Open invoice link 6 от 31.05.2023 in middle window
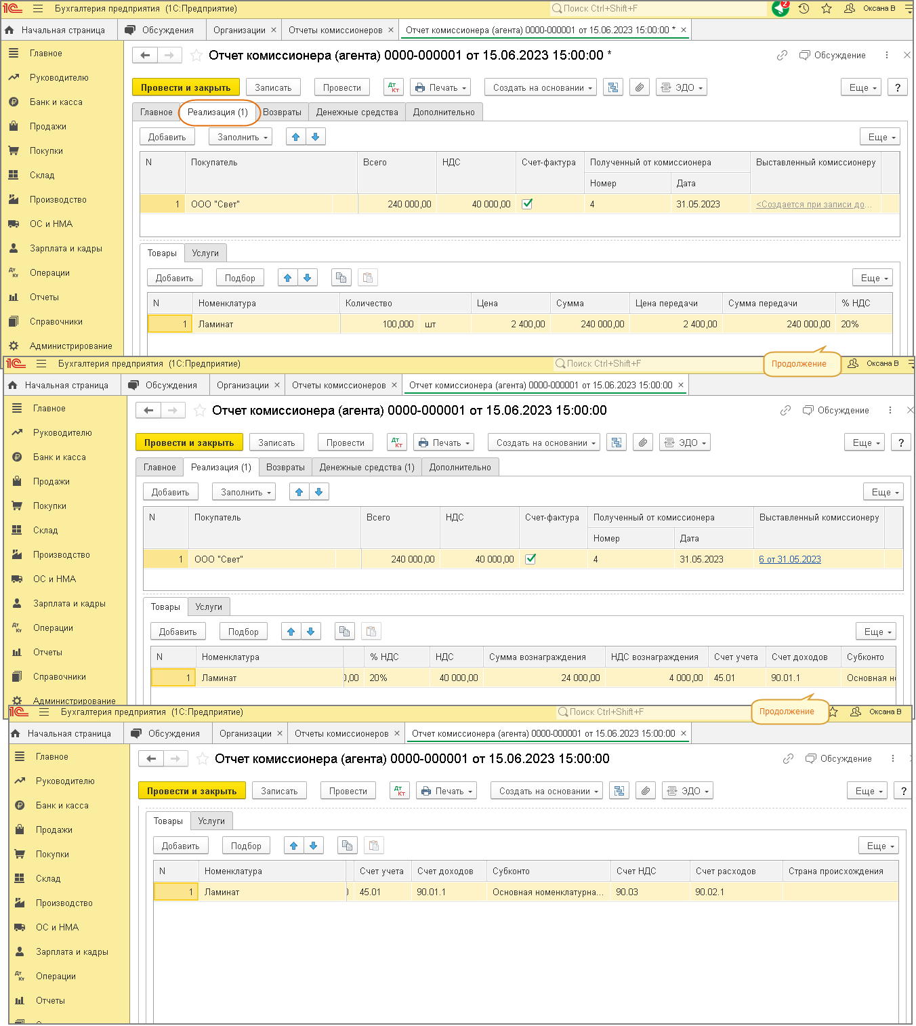Image resolution: width=916 pixels, height=1026 pixels. pyautogui.click(x=790, y=559)
